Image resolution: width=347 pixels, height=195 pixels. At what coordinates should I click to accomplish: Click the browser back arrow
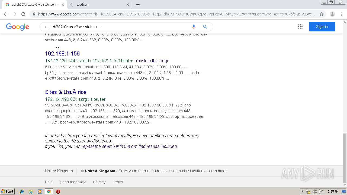tap(6, 14)
